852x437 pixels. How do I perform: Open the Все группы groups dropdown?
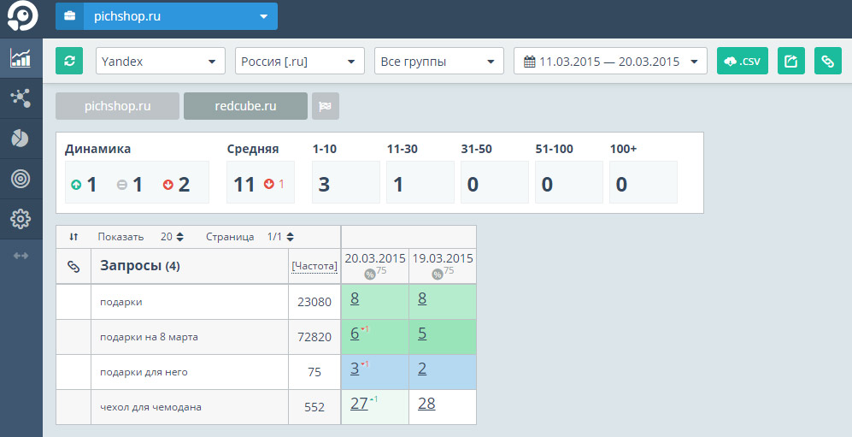(438, 61)
